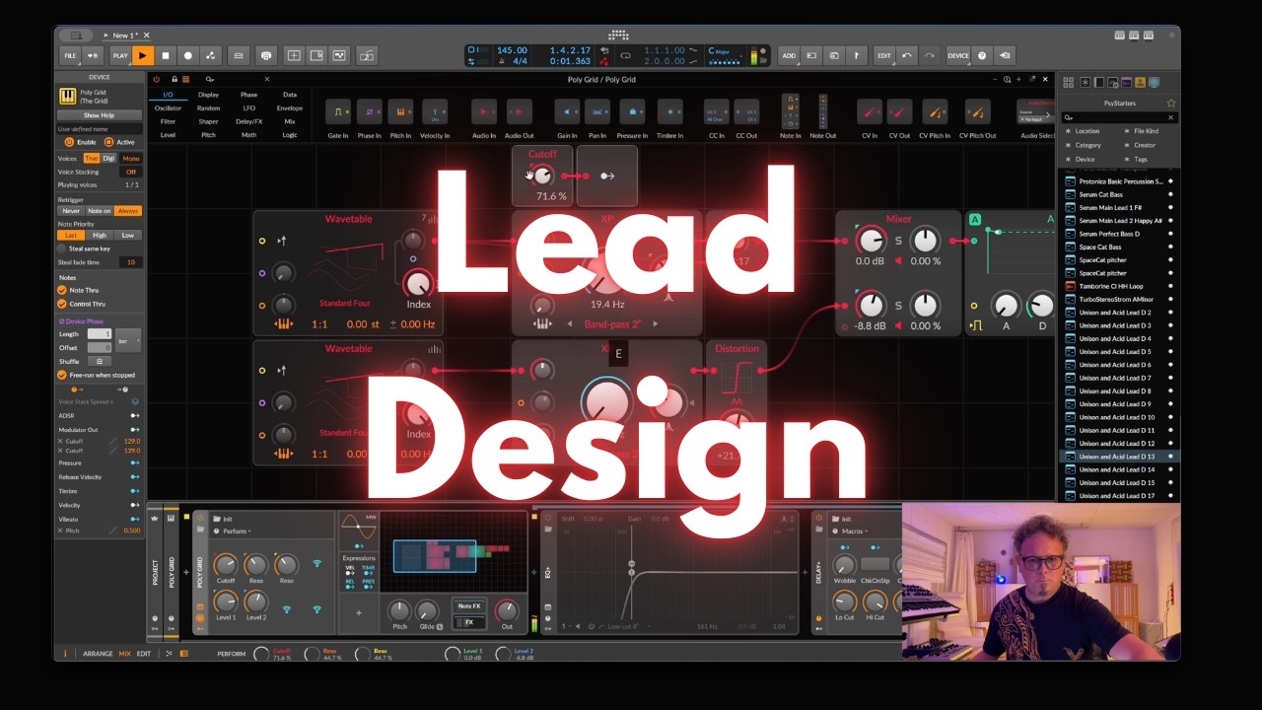
Task: Open help via question mark icon
Action: [982, 56]
